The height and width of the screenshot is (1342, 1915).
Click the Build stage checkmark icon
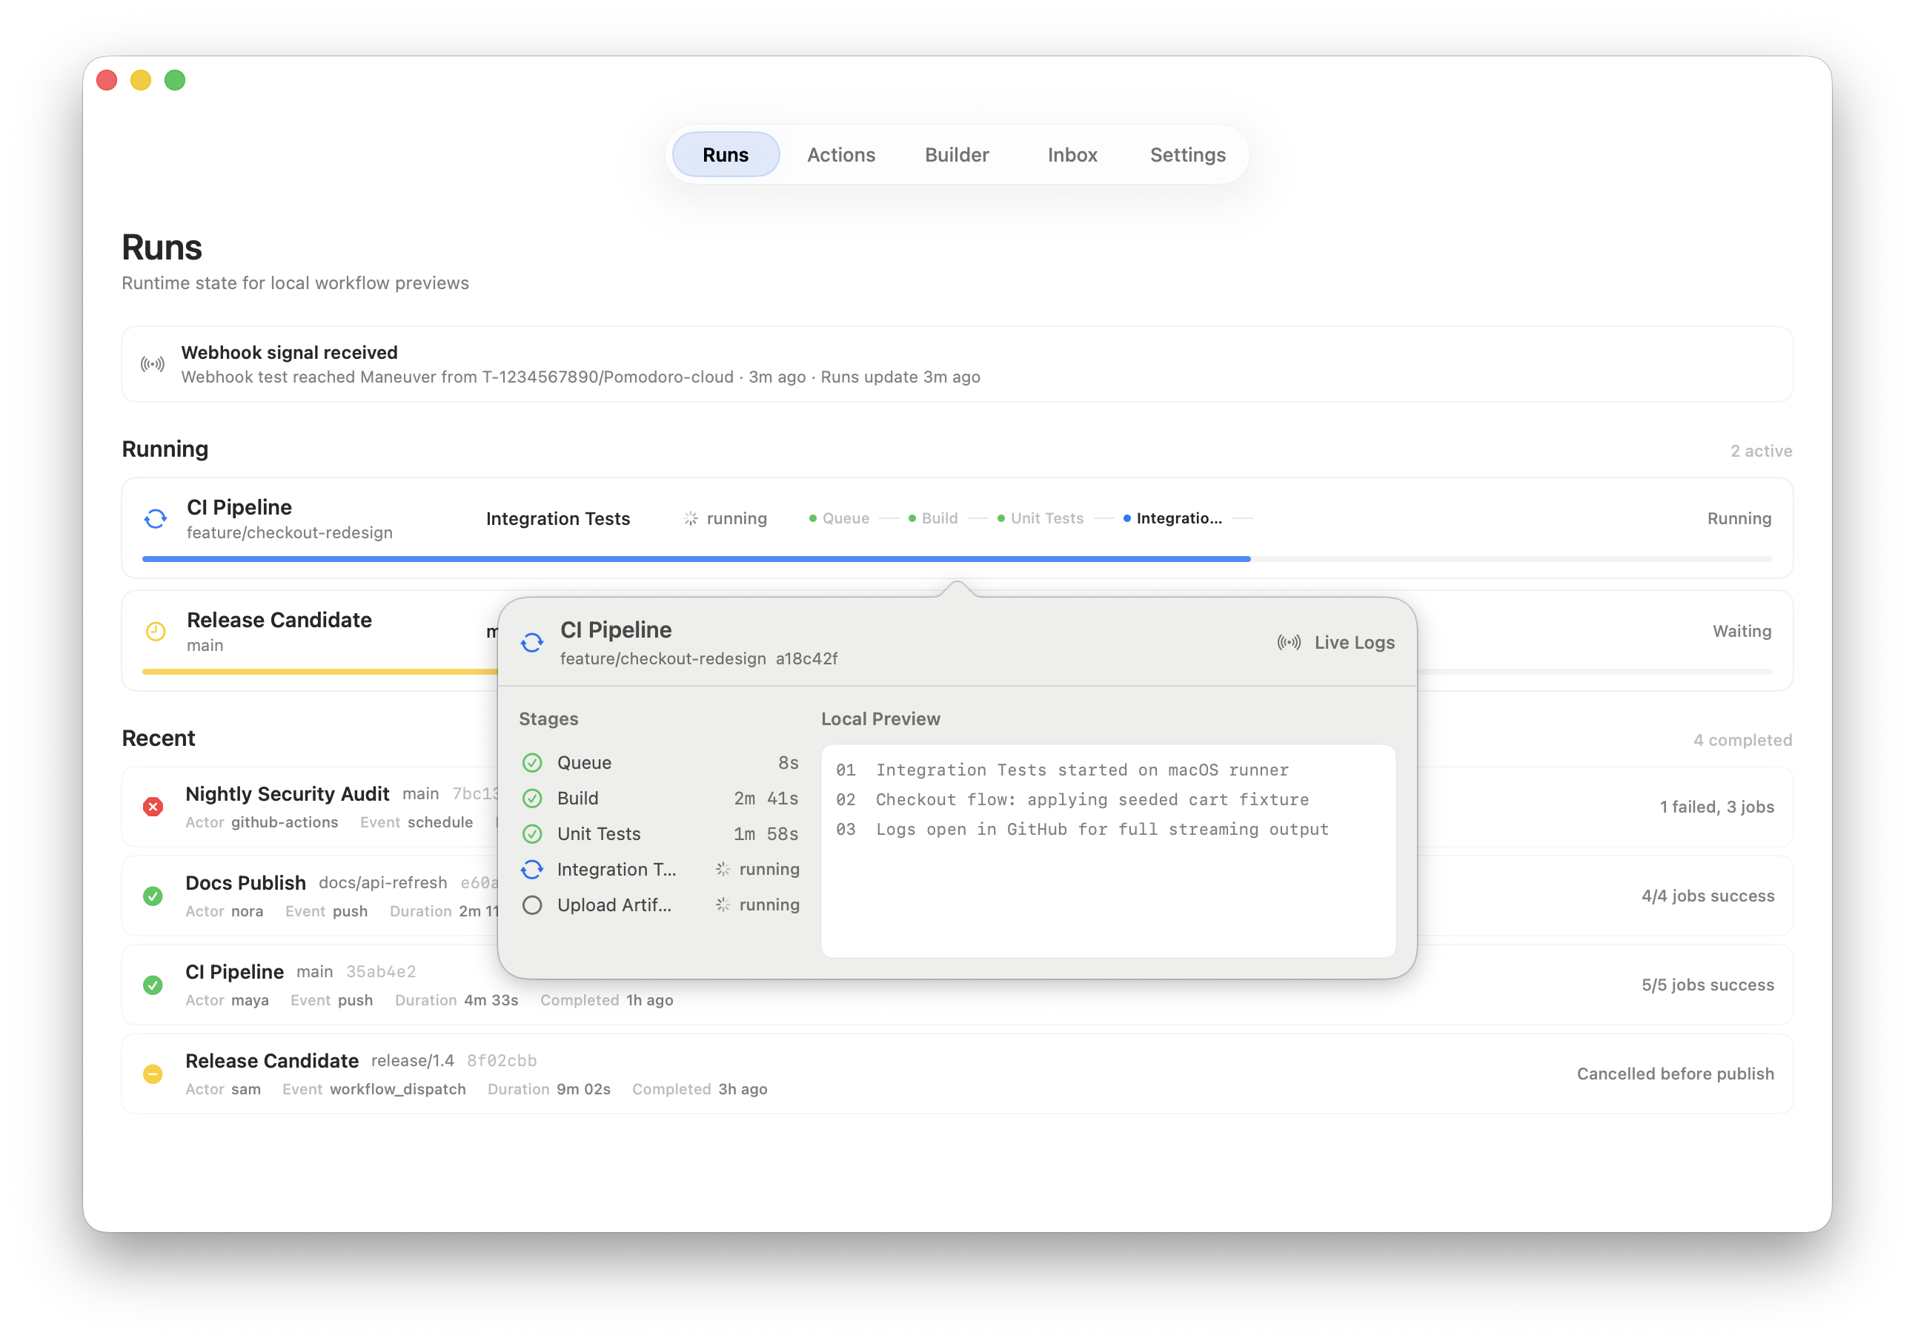point(532,799)
